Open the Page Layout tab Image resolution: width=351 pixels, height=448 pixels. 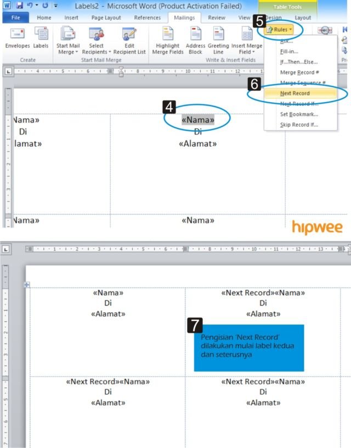pos(106,18)
